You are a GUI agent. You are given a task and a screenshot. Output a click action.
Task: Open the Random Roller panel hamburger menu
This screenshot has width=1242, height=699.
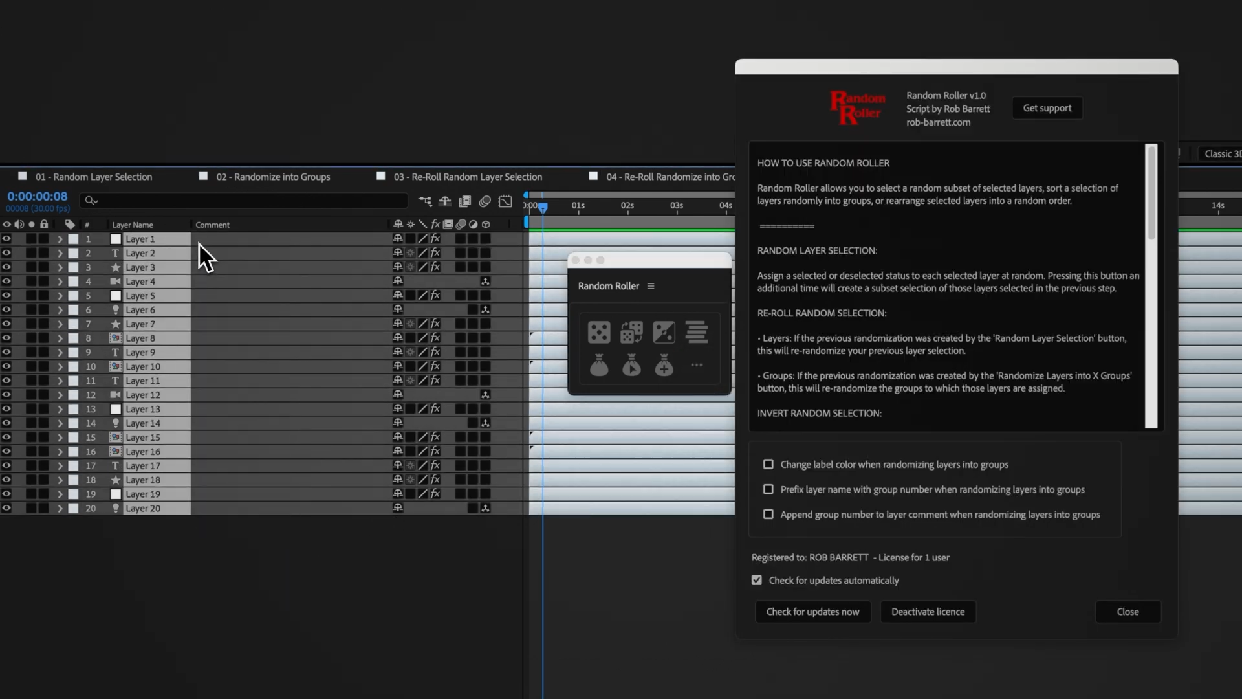[x=651, y=286]
